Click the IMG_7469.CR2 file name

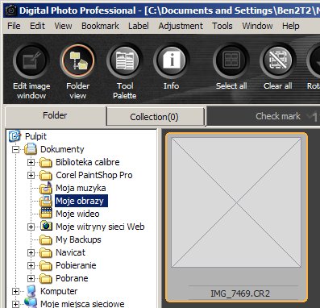[240, 293]
